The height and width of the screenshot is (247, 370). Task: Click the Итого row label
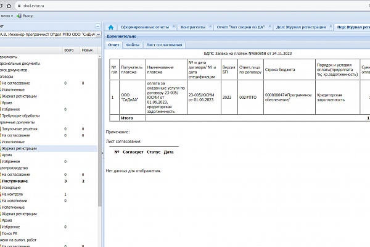(x=127, y=118)
